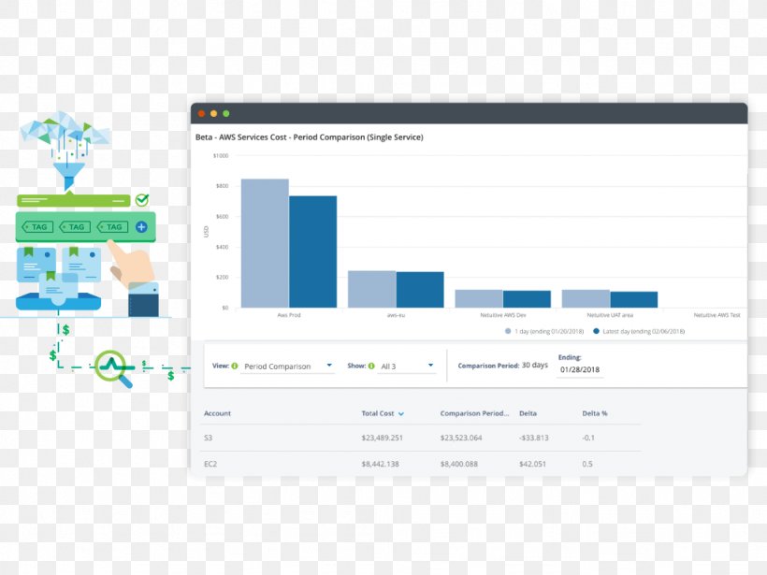The image size is (767, 575).
Task: Click the aws-eu axis label
Action: tap(396, 315)
